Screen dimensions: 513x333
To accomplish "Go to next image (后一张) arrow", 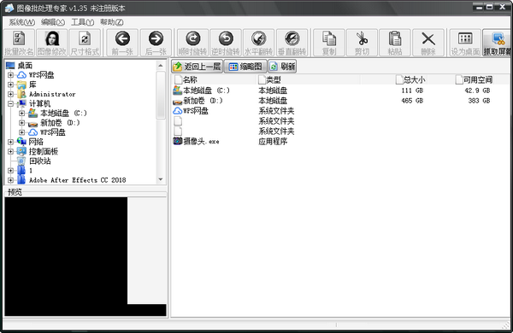I will (x=156, y=43).
